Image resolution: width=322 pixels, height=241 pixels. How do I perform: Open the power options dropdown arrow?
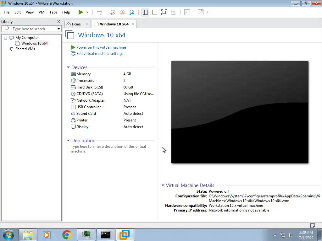pyautogui.click(x=87, y=12)
